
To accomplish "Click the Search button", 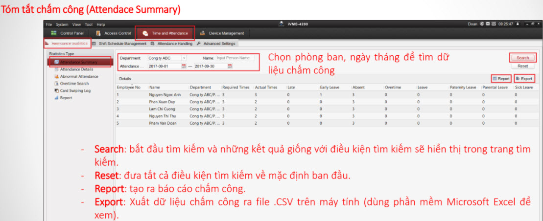I will tap(522, 58).
